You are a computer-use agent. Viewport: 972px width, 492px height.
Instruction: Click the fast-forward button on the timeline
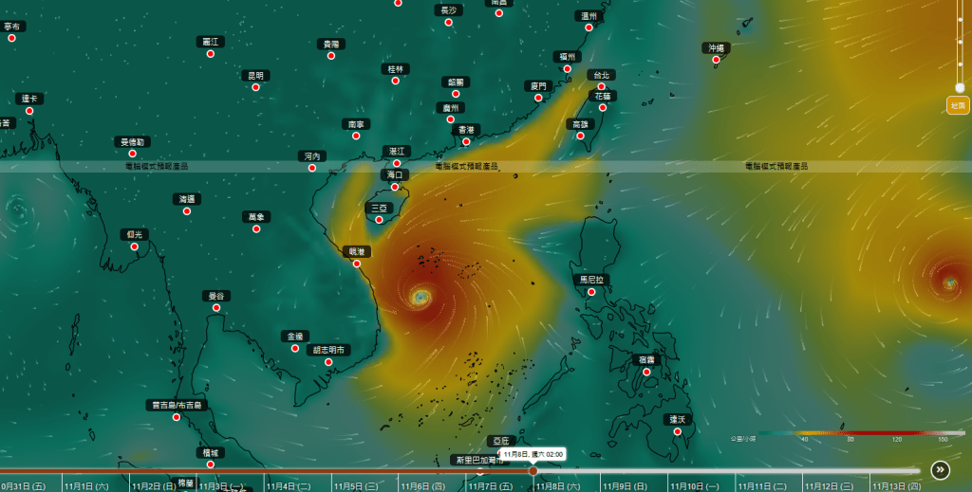pyautogui.click(x=940, y=469)
